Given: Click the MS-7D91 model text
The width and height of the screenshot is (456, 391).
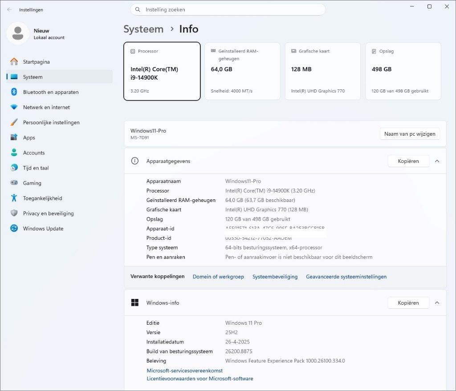Looking at the screenshot, I should pos(139,137).
